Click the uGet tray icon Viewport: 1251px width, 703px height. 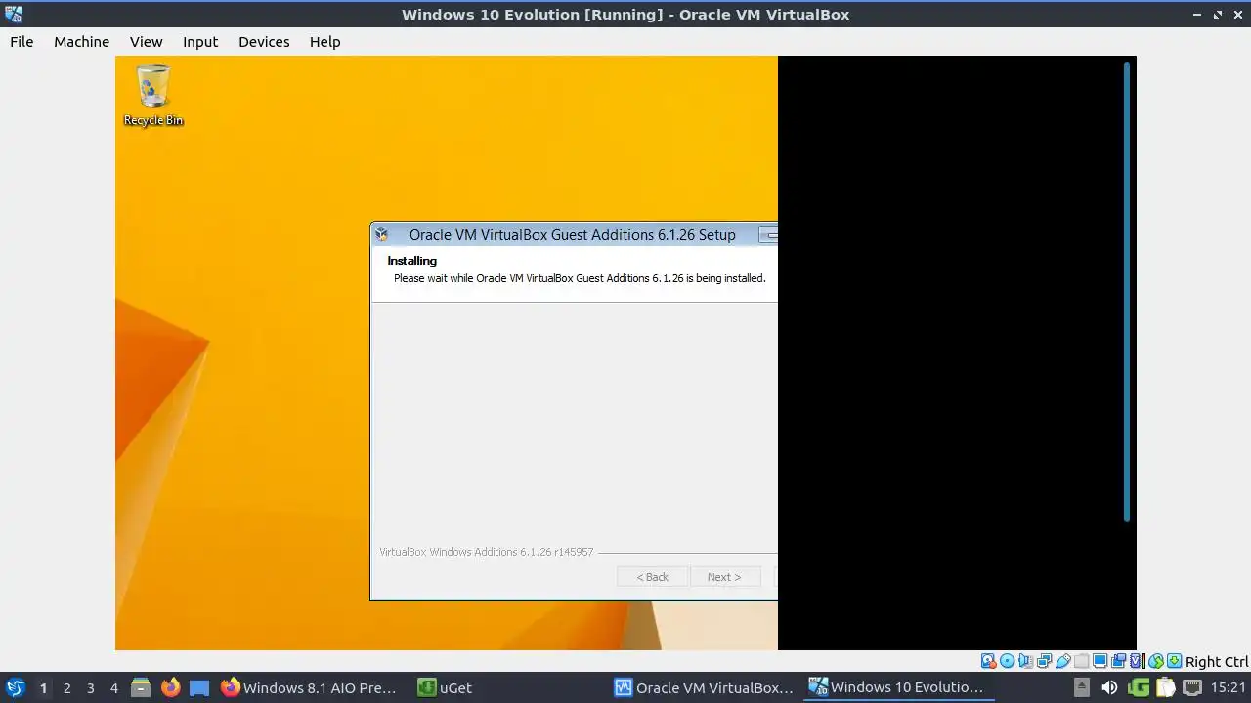coord(1138,687)
